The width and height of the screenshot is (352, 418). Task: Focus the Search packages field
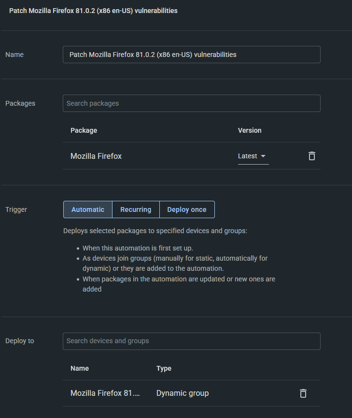click(x=192, y=103)
